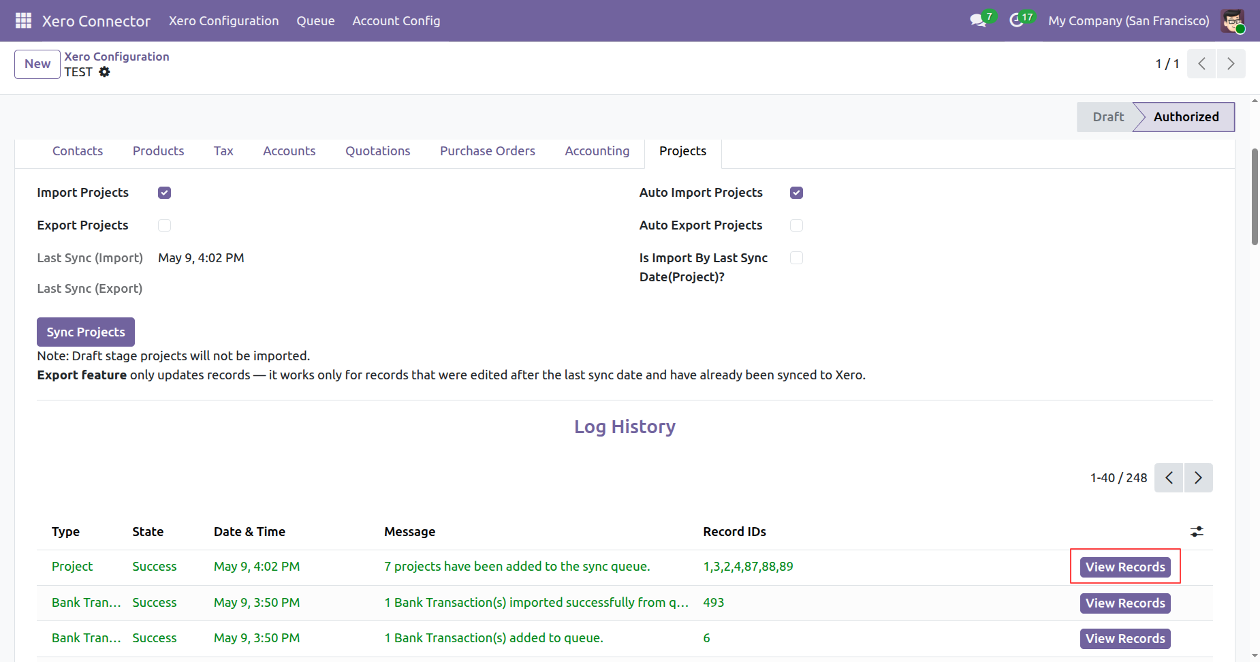Click View Records for Bank Transaction added to queue
This screenshot has height=662, width=1260.
point(1125,638)
